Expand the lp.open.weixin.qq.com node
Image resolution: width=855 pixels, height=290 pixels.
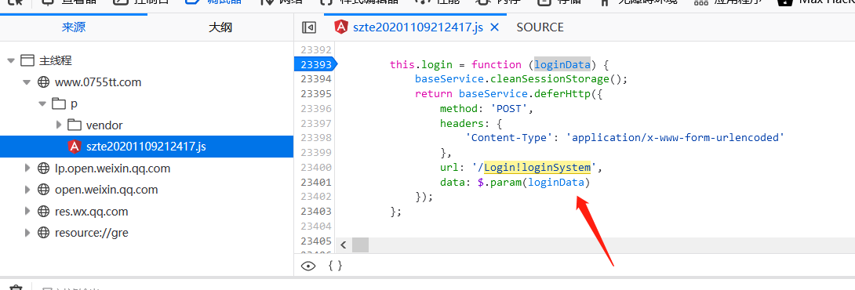27,169
